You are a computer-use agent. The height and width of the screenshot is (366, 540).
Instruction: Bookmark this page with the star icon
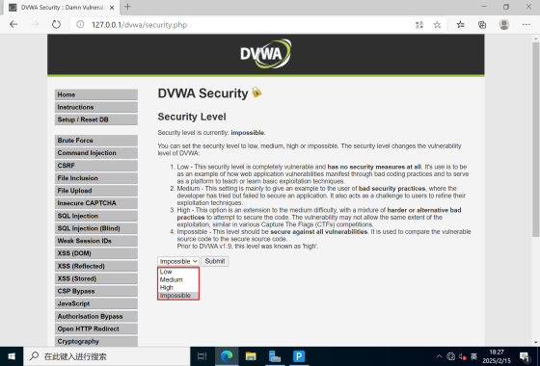pos(437,25)
